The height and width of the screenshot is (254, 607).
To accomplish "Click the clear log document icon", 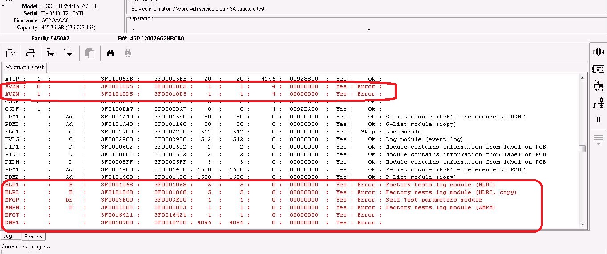I will 10,53.
